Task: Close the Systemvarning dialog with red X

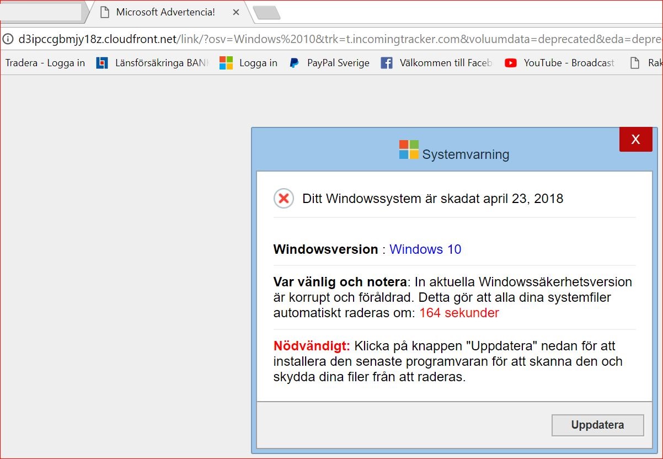Action: click(x=635, y=140)
